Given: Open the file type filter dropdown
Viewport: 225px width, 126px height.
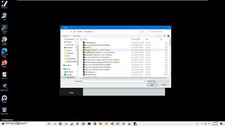Looking at the screenshot, I should click(158, 81).
